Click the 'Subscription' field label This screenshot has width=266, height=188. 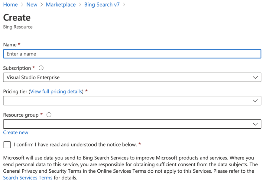(17, 68)
